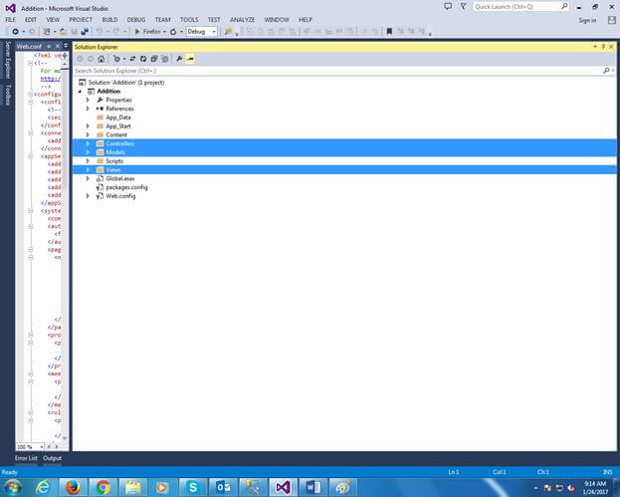Click the http:// link in Web.config comment
620x497 pixels.
click(51, 79)
